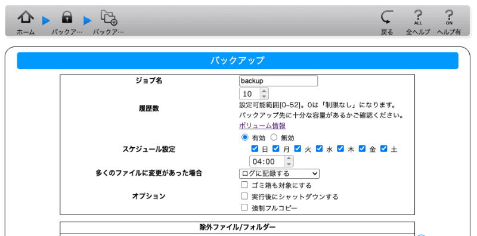Uncheck 火 (Tuesday) checkbox
477x236 pixels.
coord(298,149)
